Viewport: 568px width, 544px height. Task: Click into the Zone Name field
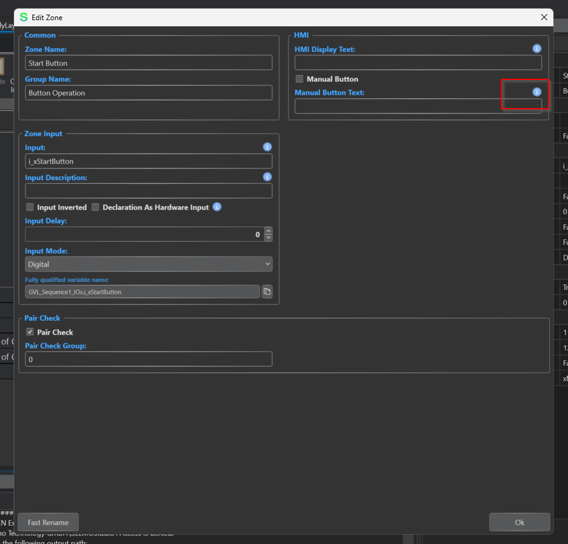coord(148,63)
